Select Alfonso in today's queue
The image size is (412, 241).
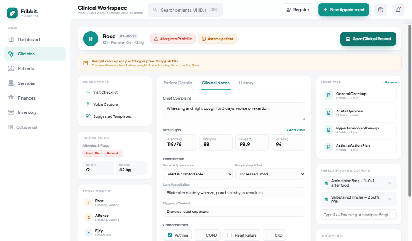(115, 217)
